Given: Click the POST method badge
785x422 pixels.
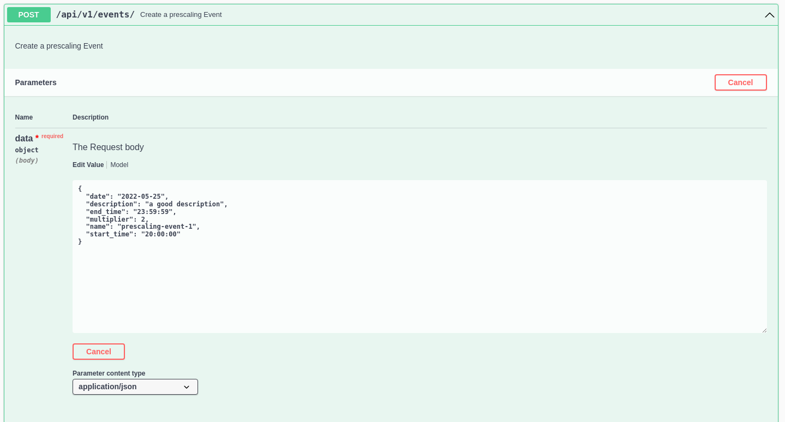Looking at the screenshot, I should tap(28, 15).
